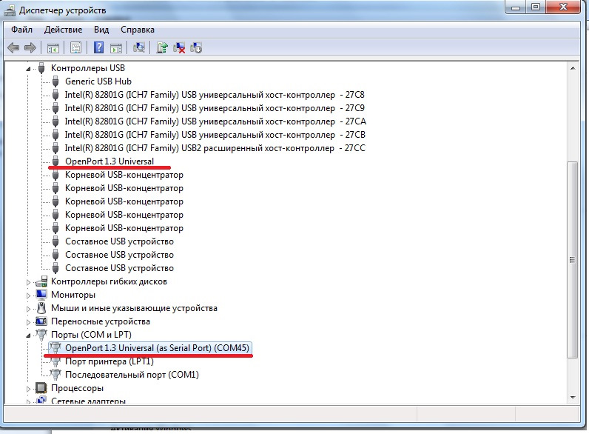The height and width of the screenshot is (434, 589).
Task: Click the COM1 serial port icon
Action: click(x=55, y=375)
